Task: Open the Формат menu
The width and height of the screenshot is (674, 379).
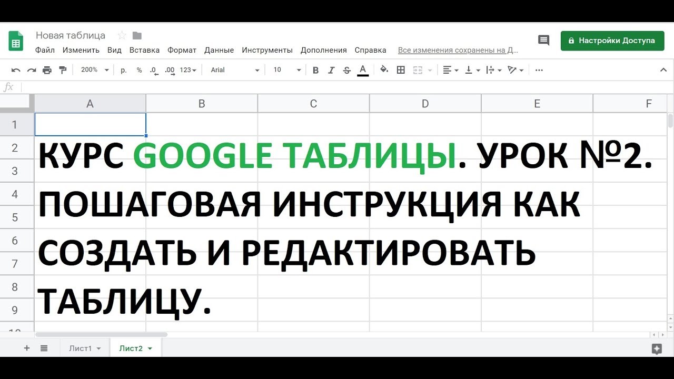Action: pyautogui.click(x=182, y=50)
